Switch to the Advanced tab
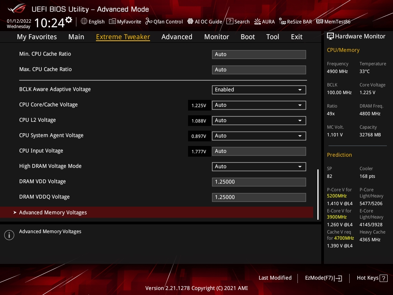 (177, 37)
